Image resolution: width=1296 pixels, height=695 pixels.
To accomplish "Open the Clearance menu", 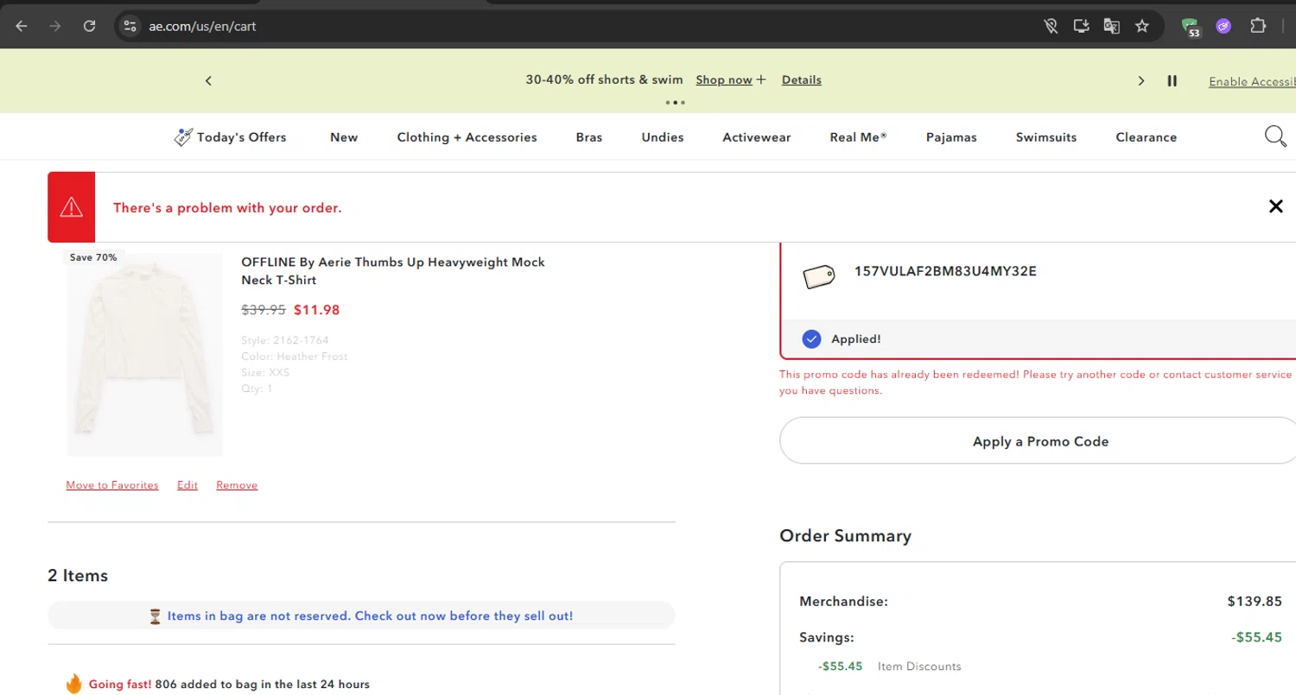I will [x=1146, y=136].
